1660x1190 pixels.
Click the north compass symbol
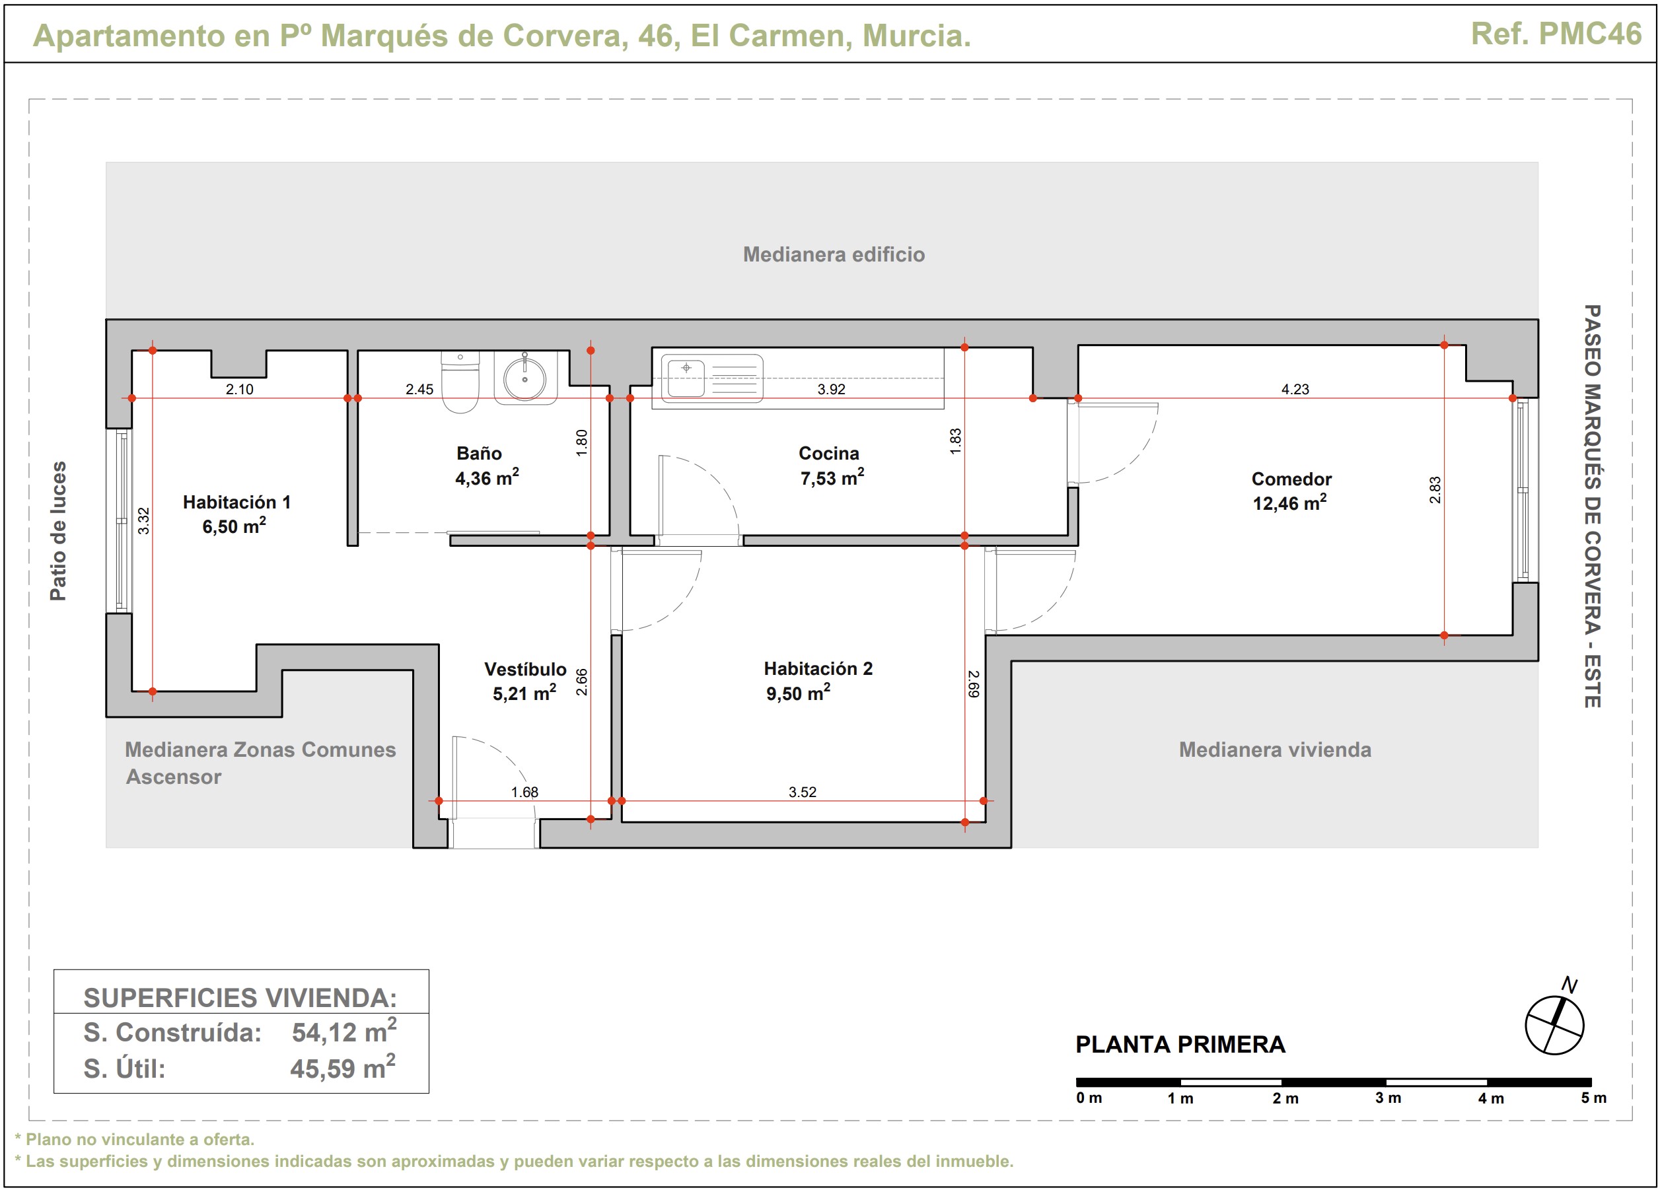click(1554, 1024)
